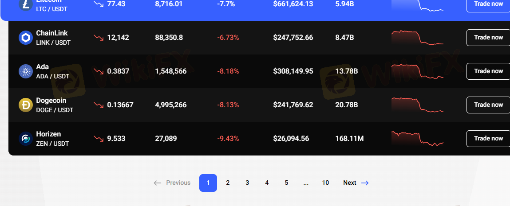This screenshot has width=510, height=206.
Task: Go to the Next page
Action: pyautogui.click(x=356, y=183)
